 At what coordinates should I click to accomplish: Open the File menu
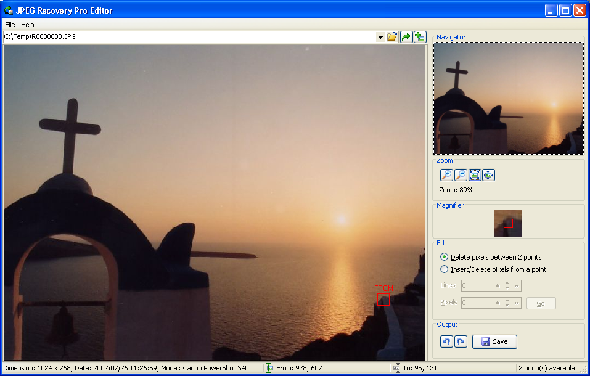coord(10,25)
